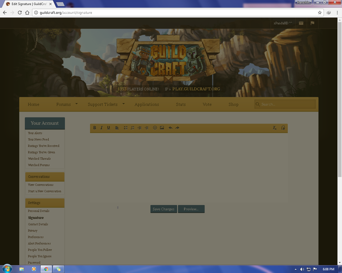
Task: Remove formatting from selected text
Action: [275, 128]
